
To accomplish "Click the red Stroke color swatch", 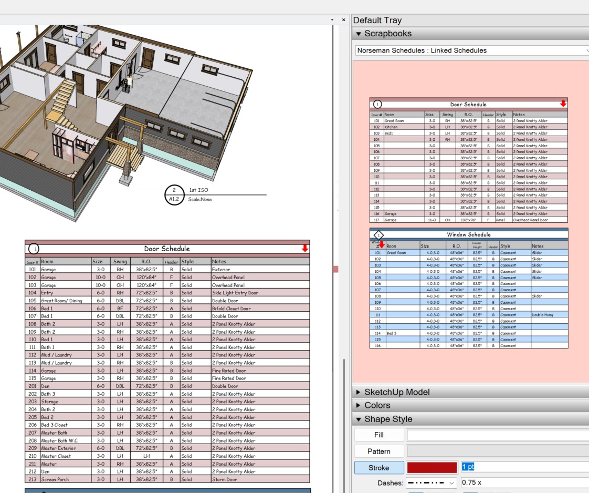I will (x=432, y=467).
